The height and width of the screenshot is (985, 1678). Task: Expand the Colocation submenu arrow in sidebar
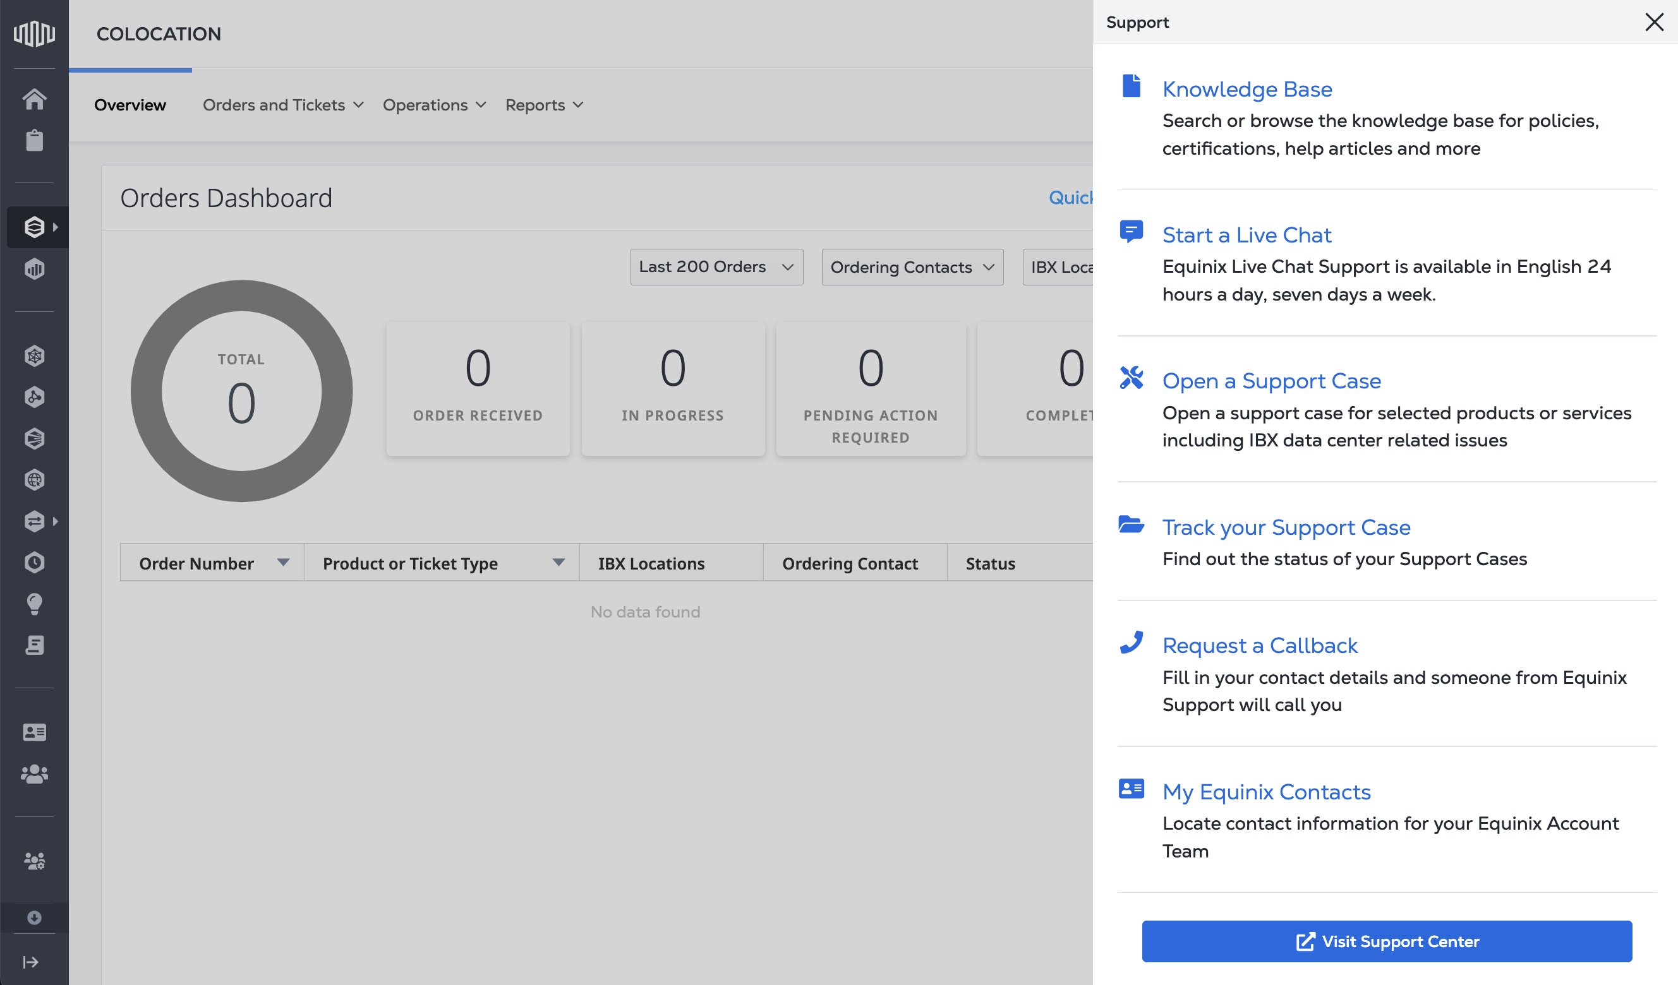point(55,227)
